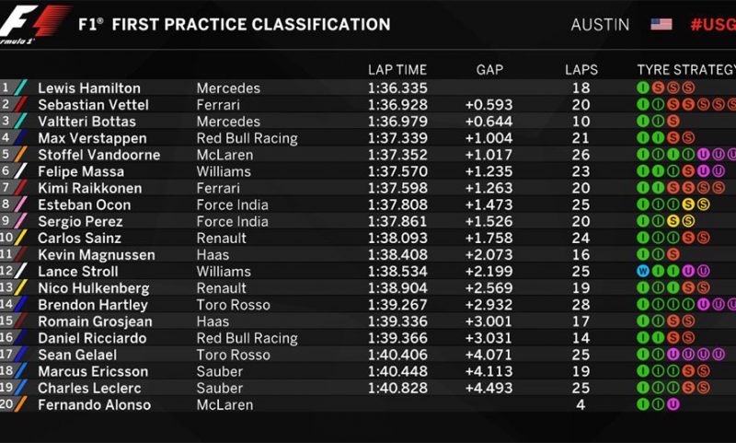Select the blue wet tyre in Stroll's row

coord(643,272)
